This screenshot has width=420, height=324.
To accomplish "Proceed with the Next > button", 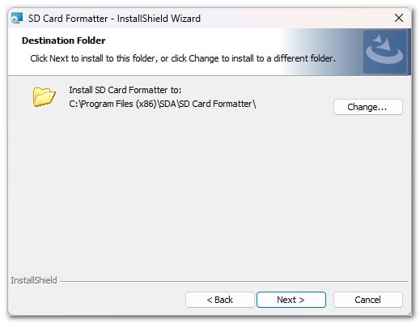I will point(291,300).
